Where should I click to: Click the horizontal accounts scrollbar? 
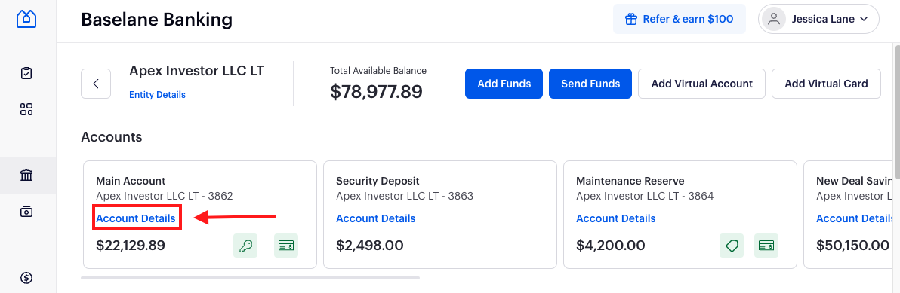click(250, 278)
